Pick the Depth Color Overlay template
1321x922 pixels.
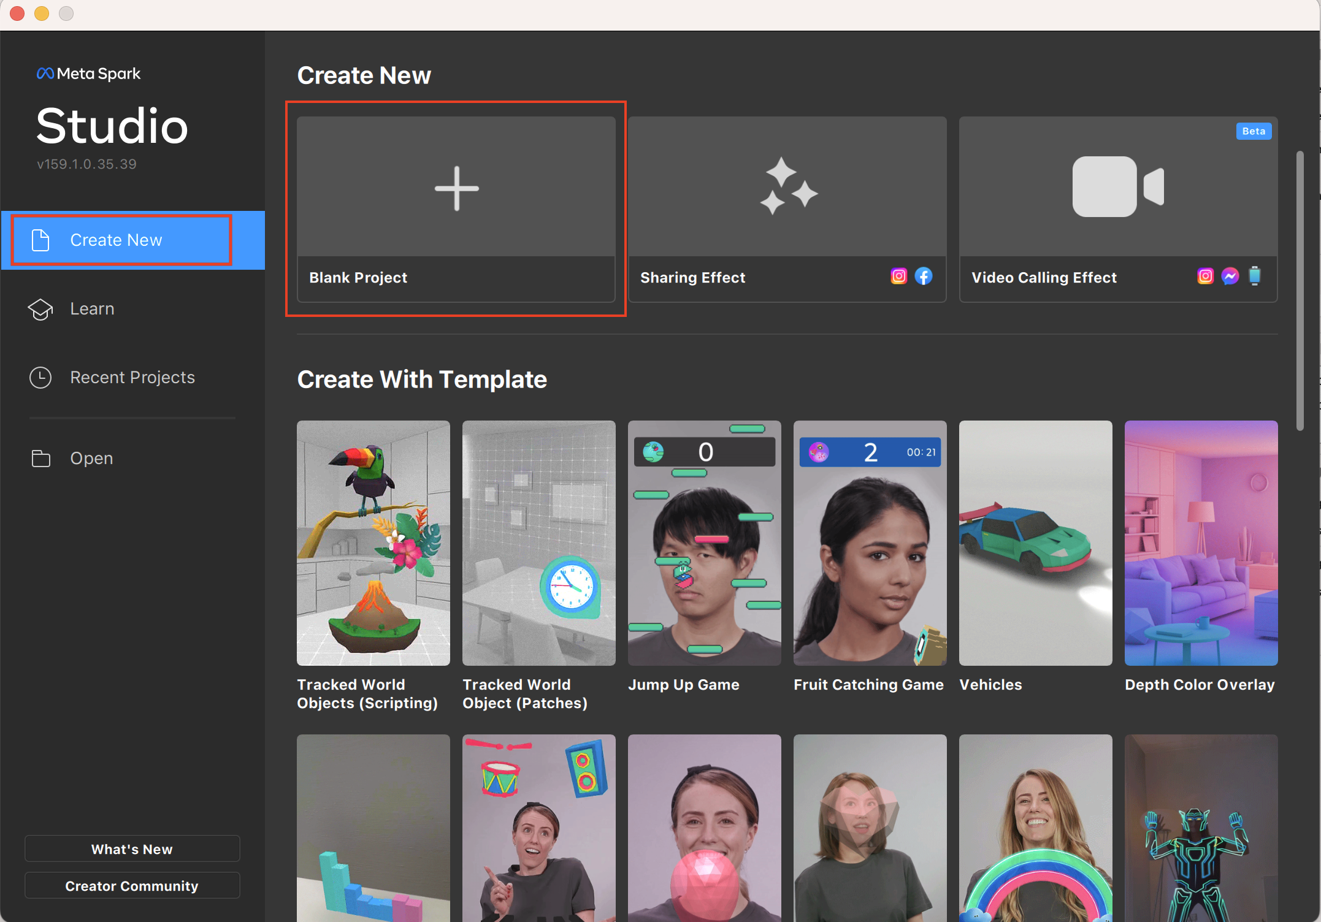[x=1201, y=543]
